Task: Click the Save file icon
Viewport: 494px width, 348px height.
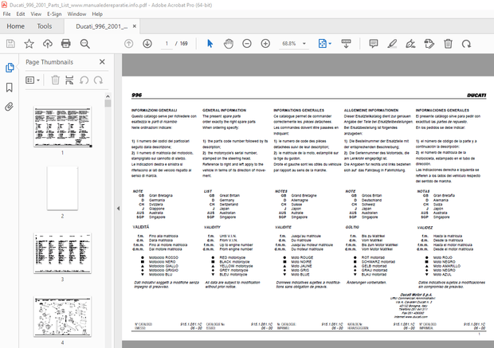Action: coord(10,44)
